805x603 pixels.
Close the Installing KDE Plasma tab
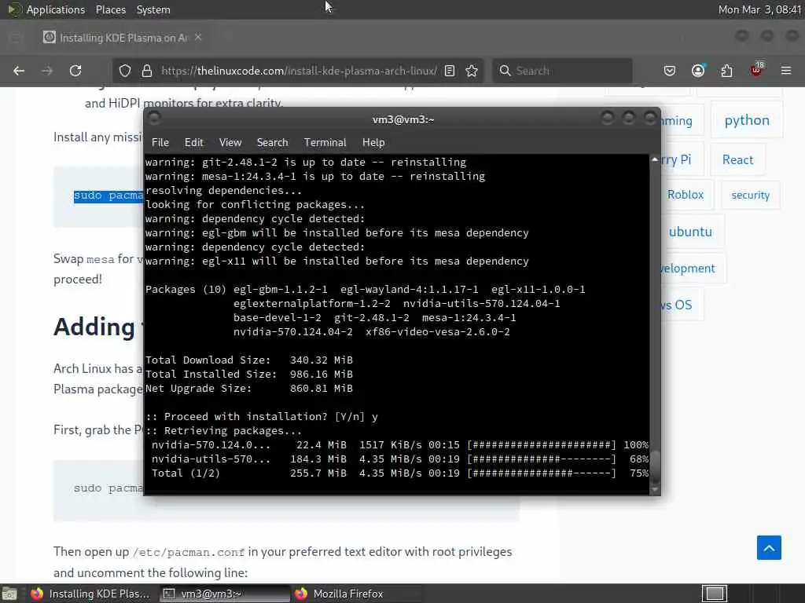coord(198,37)
